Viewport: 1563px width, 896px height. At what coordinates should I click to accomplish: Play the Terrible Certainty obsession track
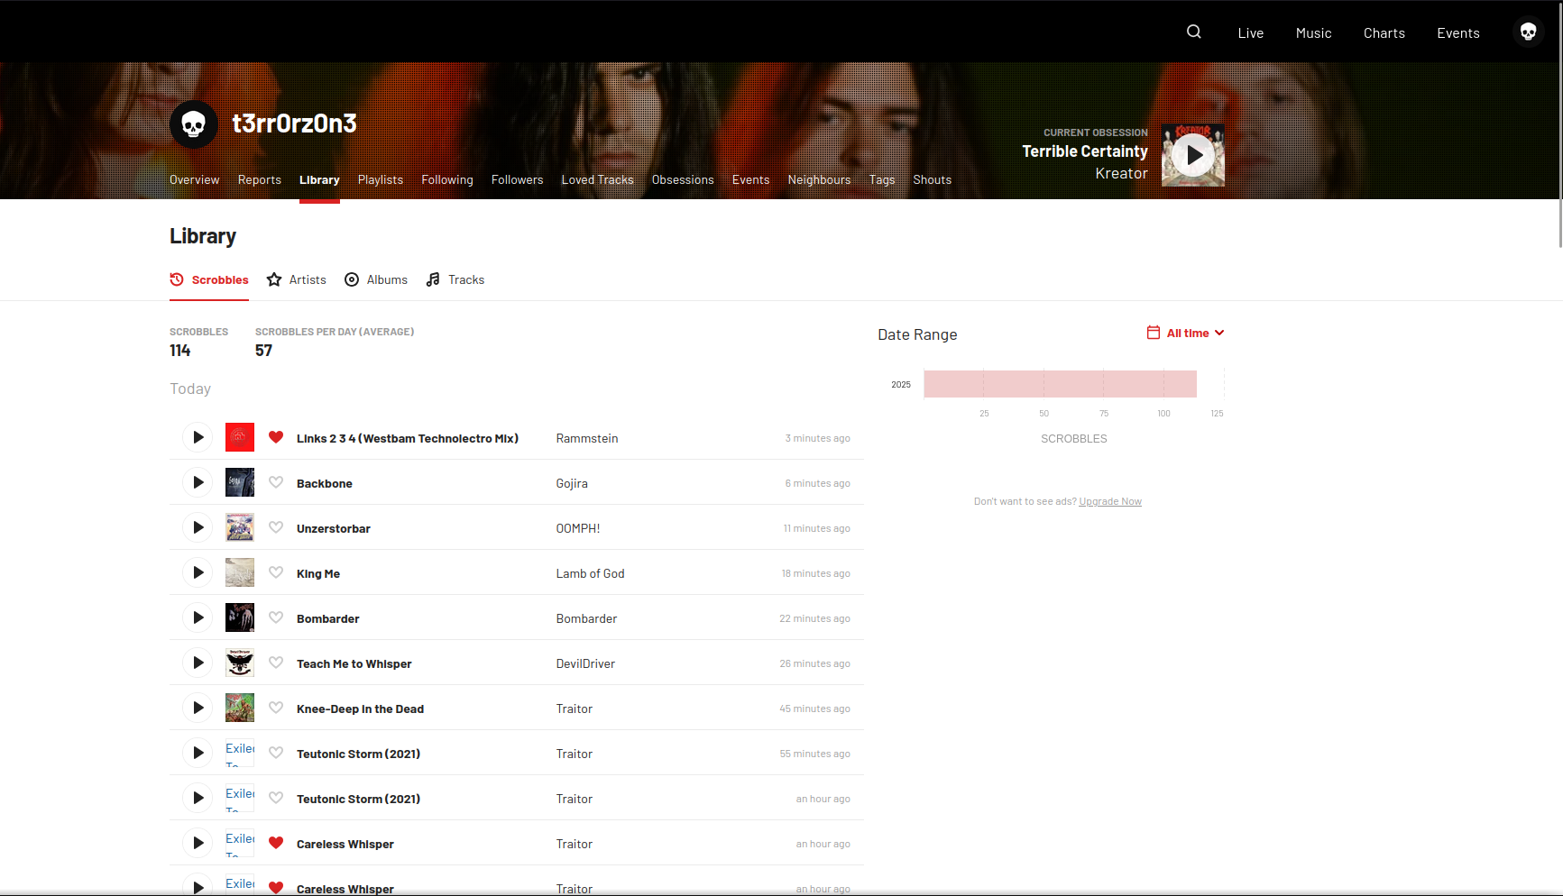point(1193,155)
